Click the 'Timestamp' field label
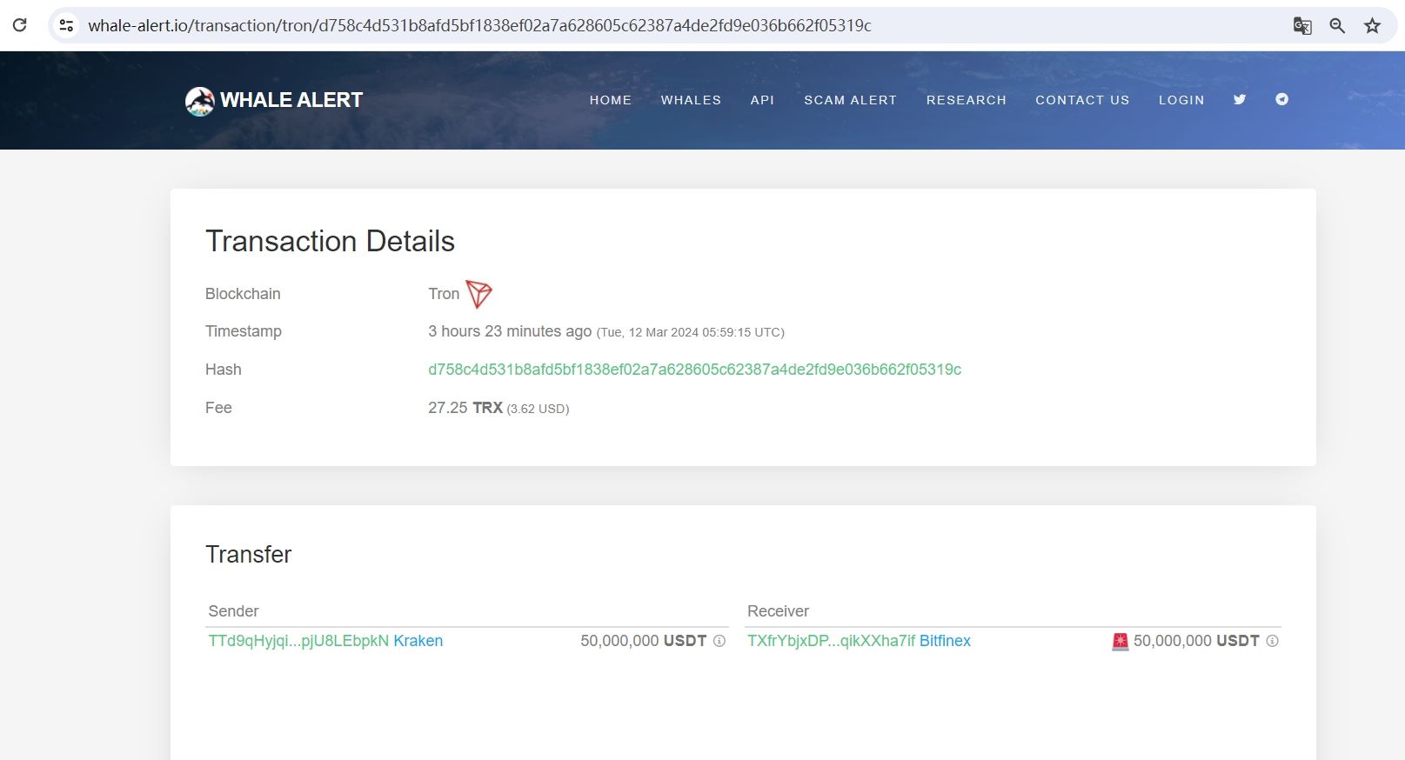The height and width of the screenshot is (760, 1405). [x=244, y=331]
